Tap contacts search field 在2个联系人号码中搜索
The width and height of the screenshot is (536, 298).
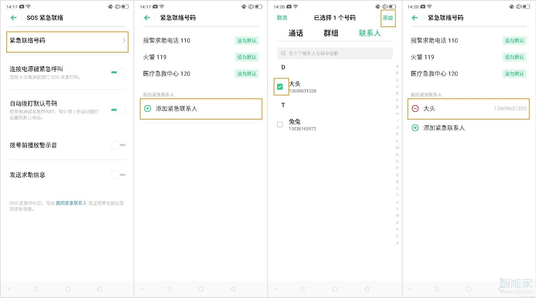point(335,53)
